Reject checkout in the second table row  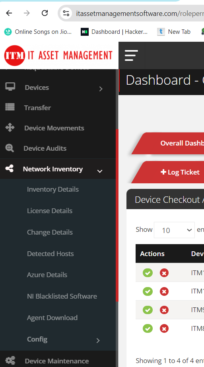[x=164, y=291]
